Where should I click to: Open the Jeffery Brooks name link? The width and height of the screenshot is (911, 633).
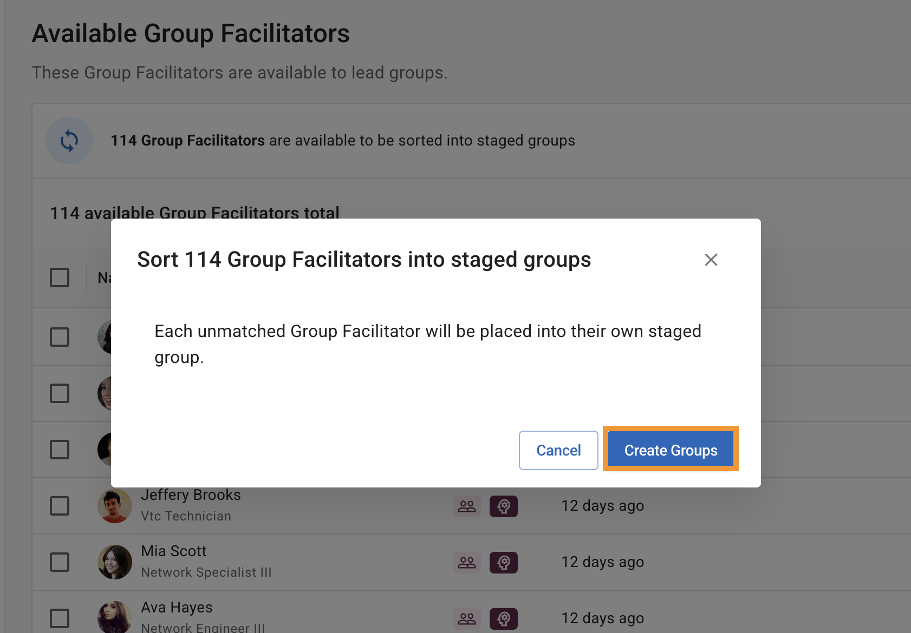[x=191, y=495]
